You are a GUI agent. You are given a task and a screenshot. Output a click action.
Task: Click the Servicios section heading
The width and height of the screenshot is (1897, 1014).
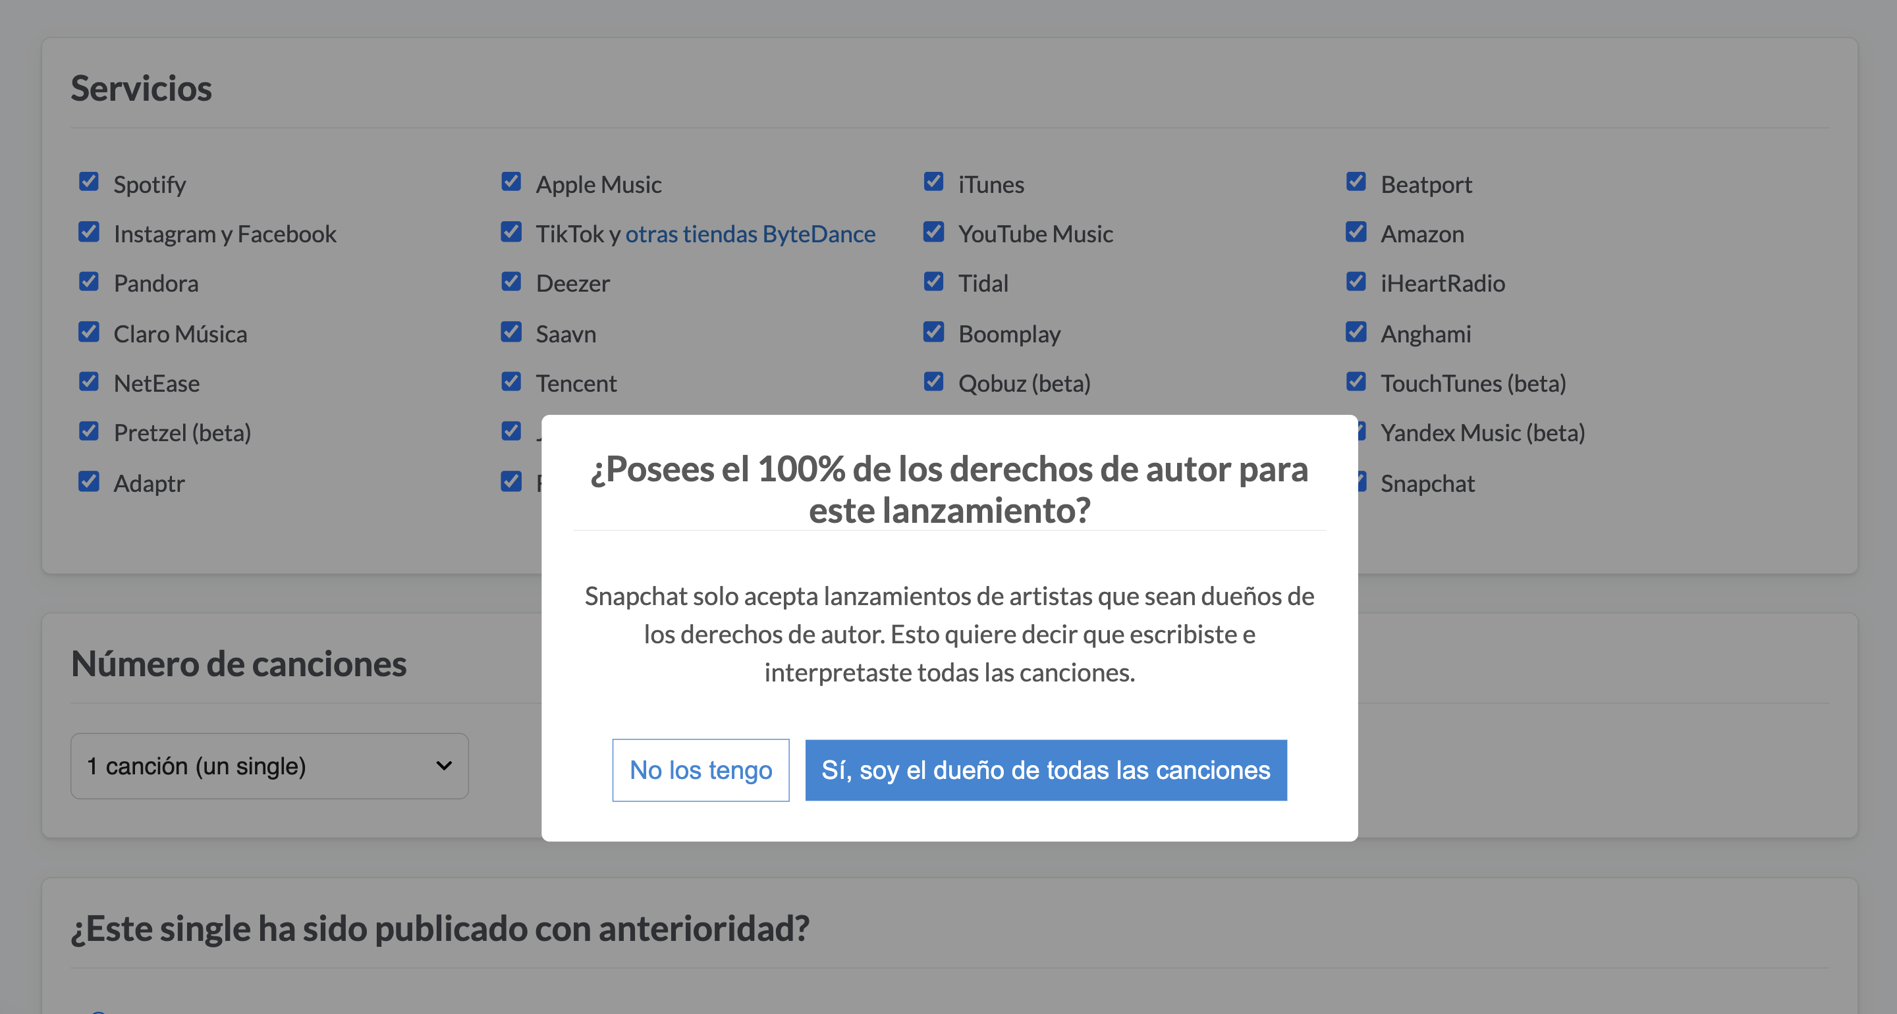pos(142,88)
